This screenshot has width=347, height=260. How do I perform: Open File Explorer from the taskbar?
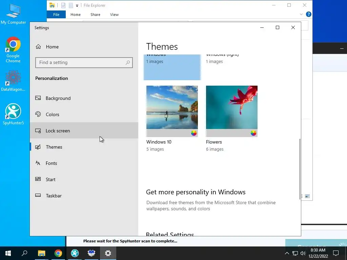click(x=41, y=253)
